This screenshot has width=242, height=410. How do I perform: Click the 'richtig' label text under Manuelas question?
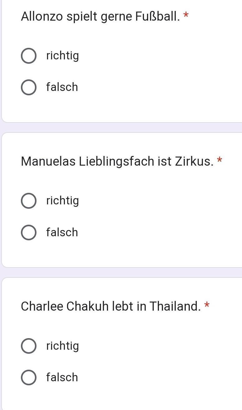pos(62,201)
